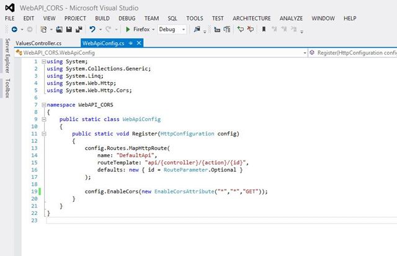This screenshot has height=256, width=397.
Task: Click the "DefaultApi" string on line 14
Action: click(x=135, y=155)
